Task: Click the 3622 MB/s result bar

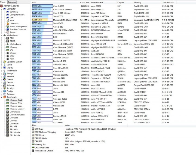Action: click(x=42, y=119)
